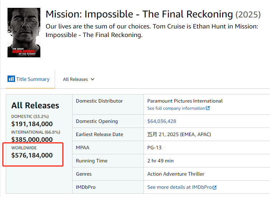The image size is (270, 197).
Task: Open See full company information link
Action: (x=179, y=108)
